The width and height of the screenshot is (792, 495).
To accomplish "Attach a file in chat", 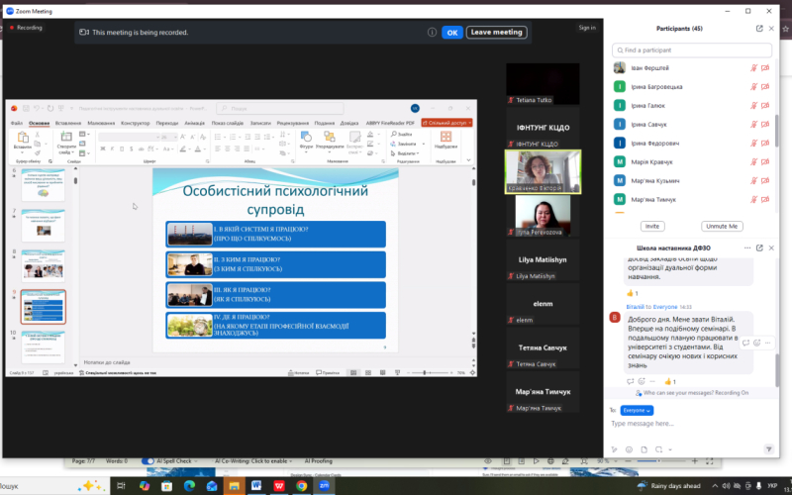I will click(x=644, y=449).
